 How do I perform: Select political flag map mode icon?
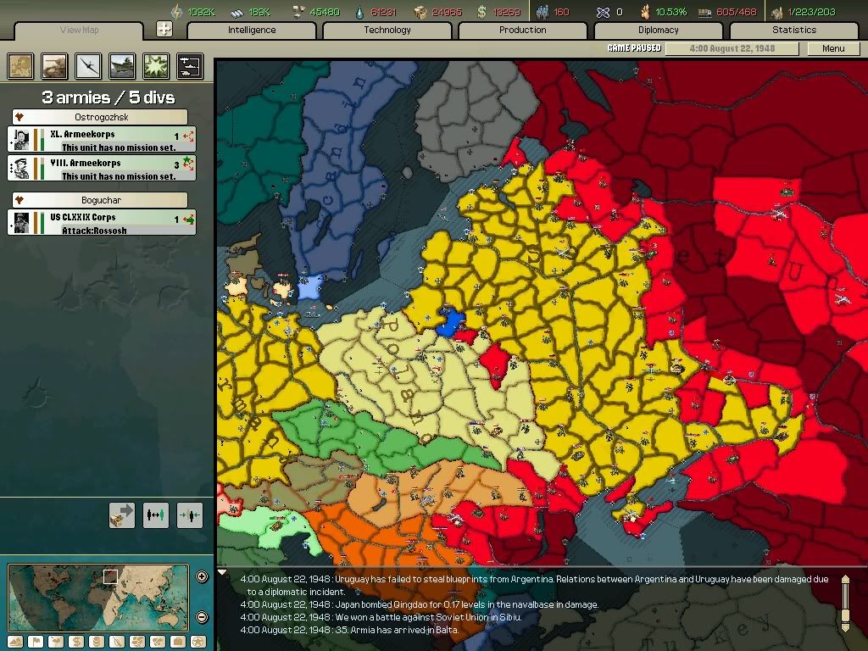point(36,642)
